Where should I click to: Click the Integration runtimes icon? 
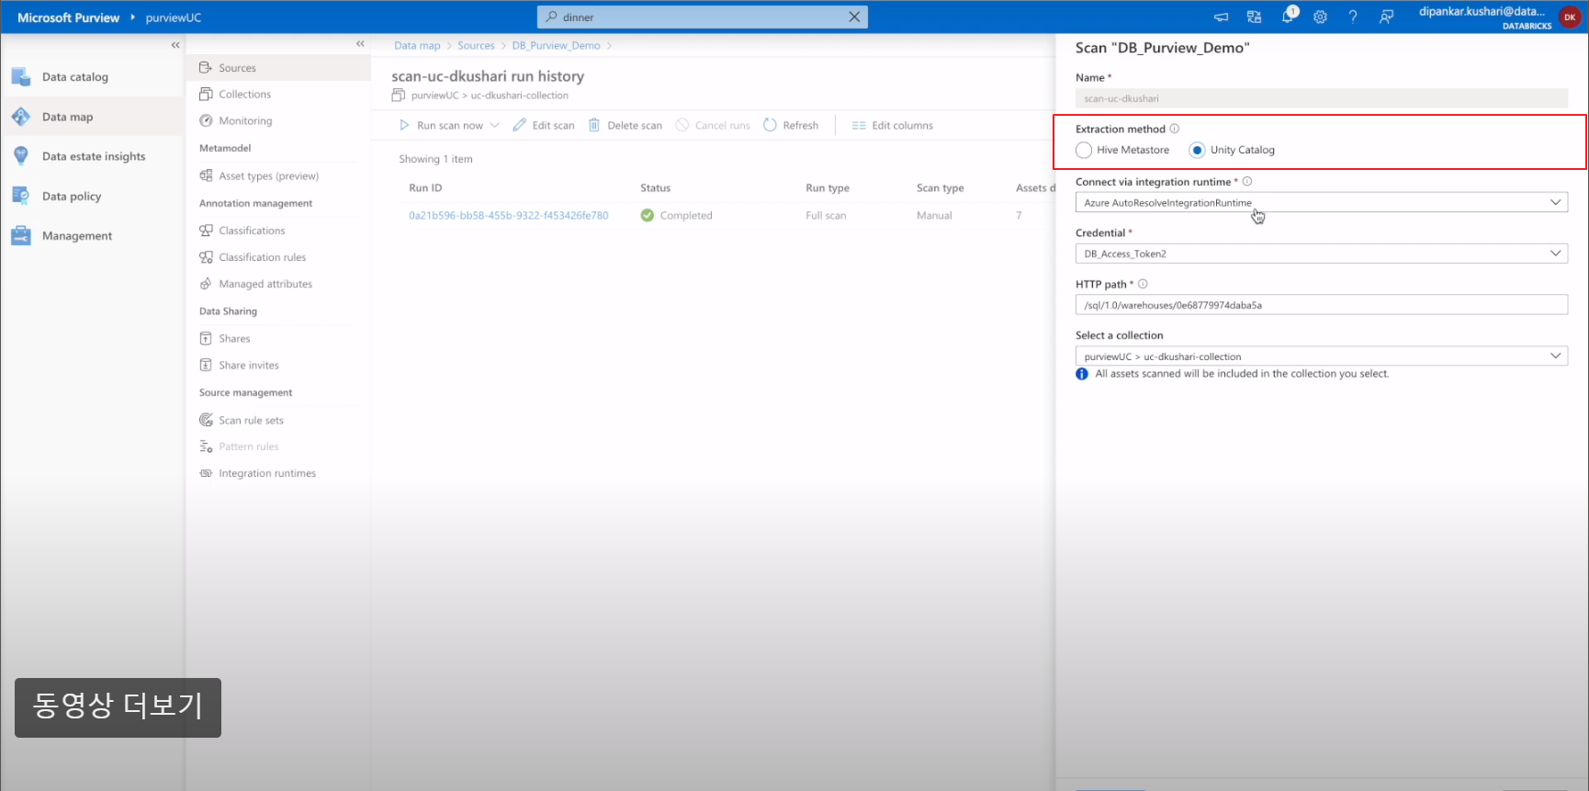[x=206, y=473]
